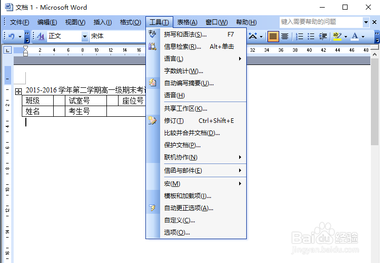This screenshot has height=263, width=380.
Task: Open the 文件(F) menu
Action: pyautogui.click(x=19, y=22)
